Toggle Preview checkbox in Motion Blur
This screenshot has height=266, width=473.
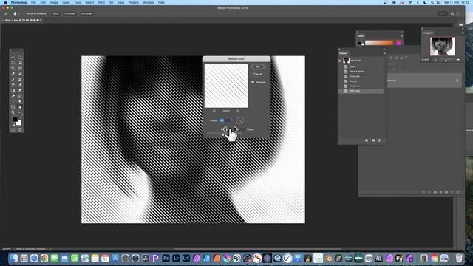click(x=253, y=82)
